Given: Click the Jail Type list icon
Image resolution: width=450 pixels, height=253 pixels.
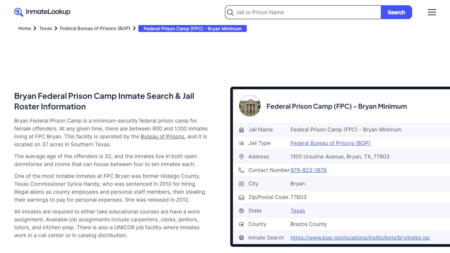Looking at the screenshot, I should pos(241,143).
